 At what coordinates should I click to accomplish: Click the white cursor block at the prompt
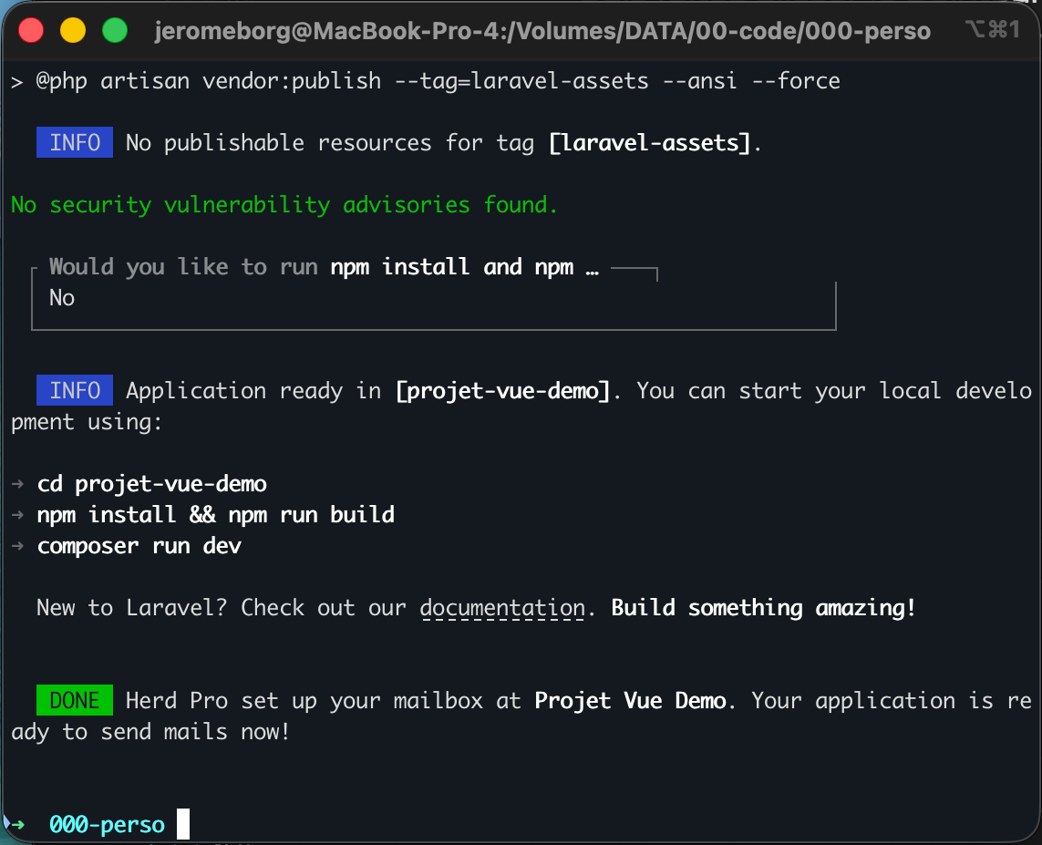[183, 824]
